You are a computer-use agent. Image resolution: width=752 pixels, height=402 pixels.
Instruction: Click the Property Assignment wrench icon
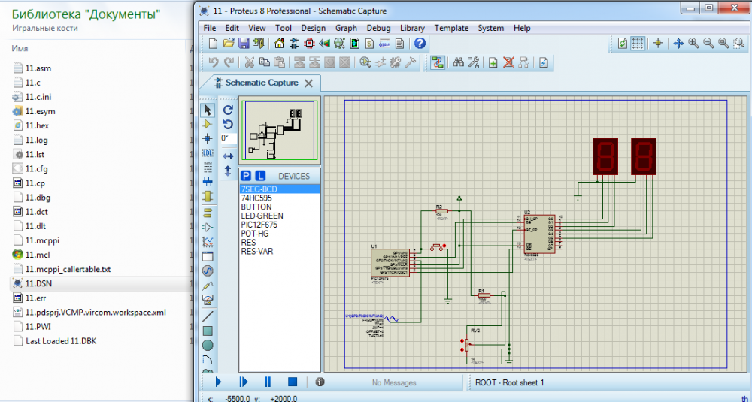coord(473,62)
